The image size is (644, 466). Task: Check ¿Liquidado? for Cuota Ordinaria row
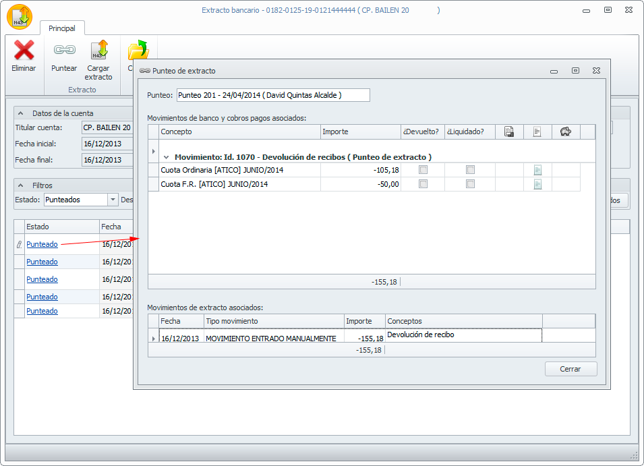coord(470,170)
